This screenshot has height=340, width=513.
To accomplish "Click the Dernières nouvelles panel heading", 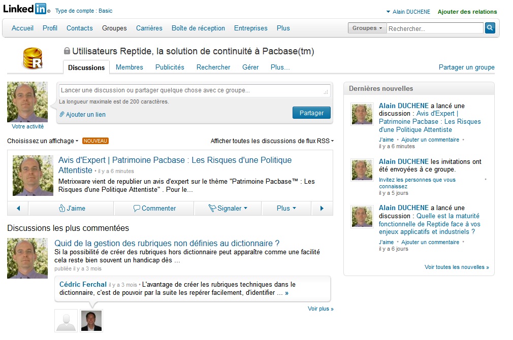I will pos(381,88).
